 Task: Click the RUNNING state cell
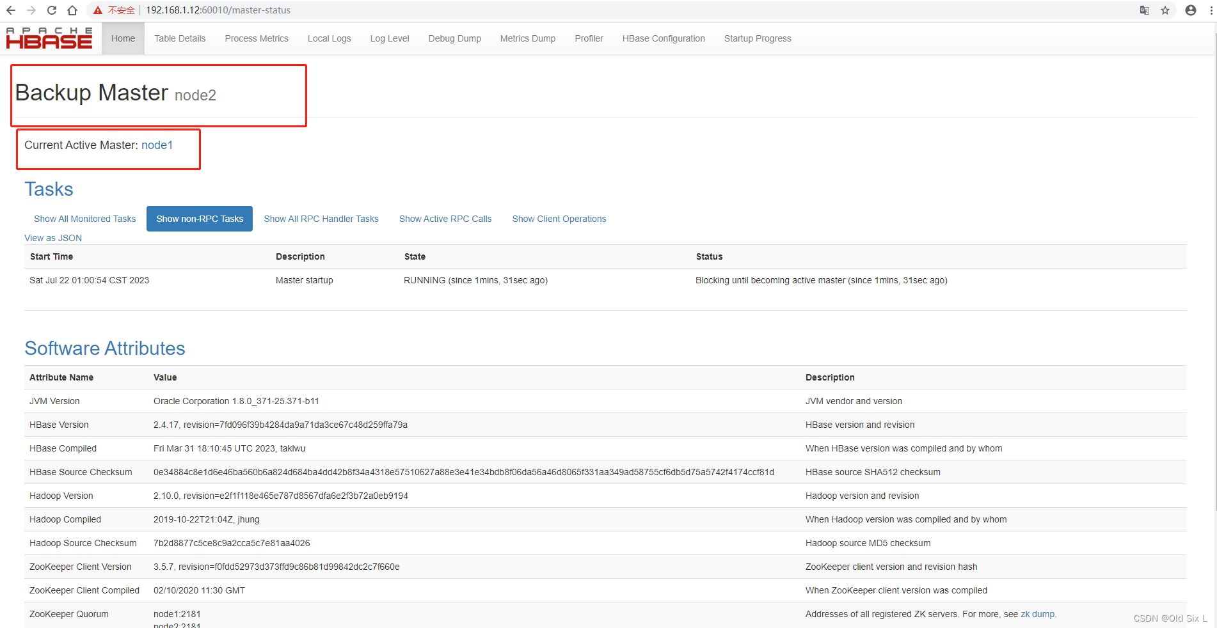coord(475,280)
